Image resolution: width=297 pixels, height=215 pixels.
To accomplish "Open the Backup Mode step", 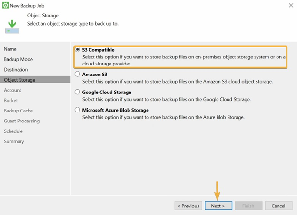I will pyautogui.click(x=19, y=59).
